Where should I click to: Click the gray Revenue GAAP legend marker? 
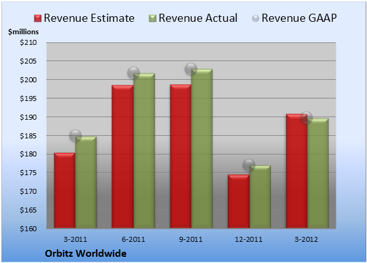pos(255,19)
